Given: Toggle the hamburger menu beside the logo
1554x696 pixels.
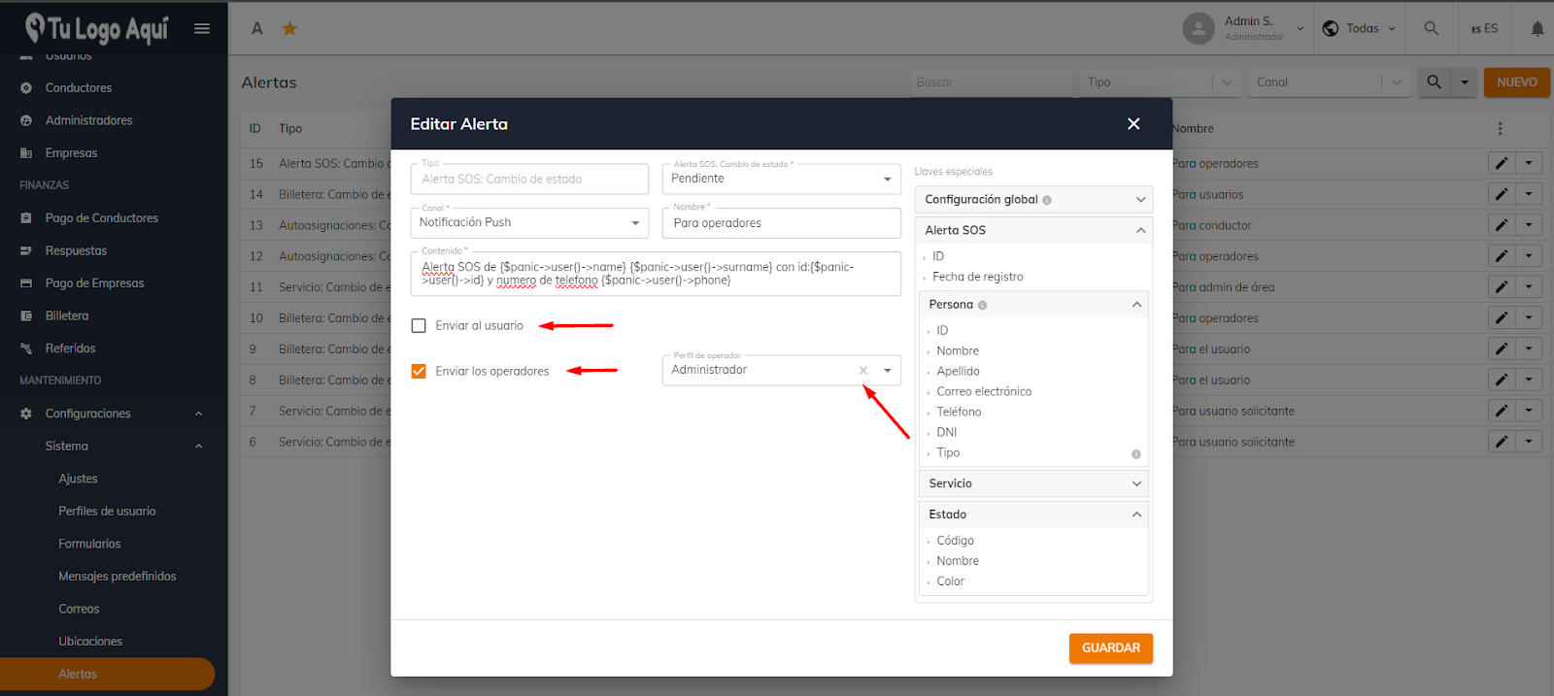Looking at the screenshot, I should pyautogui.click(x=202, y=28).
